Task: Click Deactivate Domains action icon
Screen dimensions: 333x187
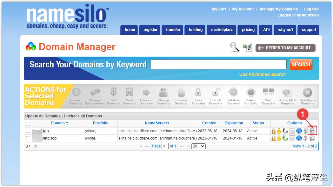Action: click(307, 92)
